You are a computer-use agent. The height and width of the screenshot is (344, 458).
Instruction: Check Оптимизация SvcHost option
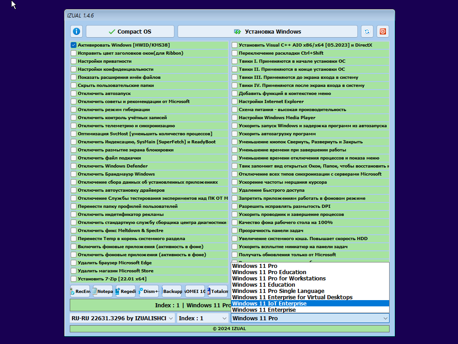(74, 133)
